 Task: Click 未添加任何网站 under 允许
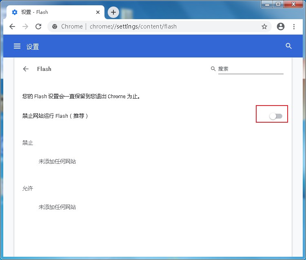click(x=57, y=207)
